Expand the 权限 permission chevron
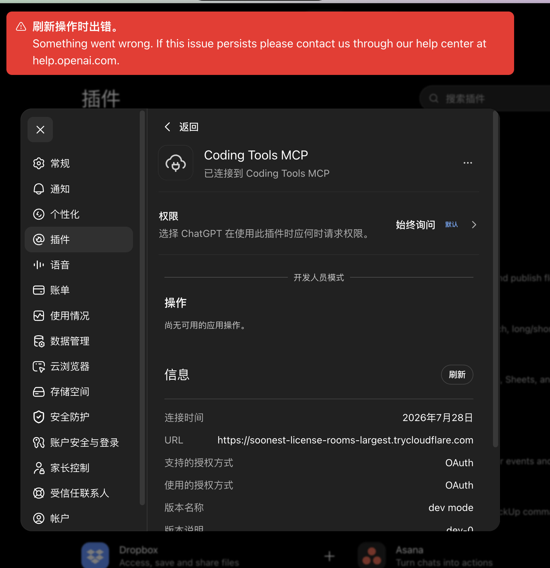Image resolution: width=550 pixels, height=568 pixels. click(474, 225)
